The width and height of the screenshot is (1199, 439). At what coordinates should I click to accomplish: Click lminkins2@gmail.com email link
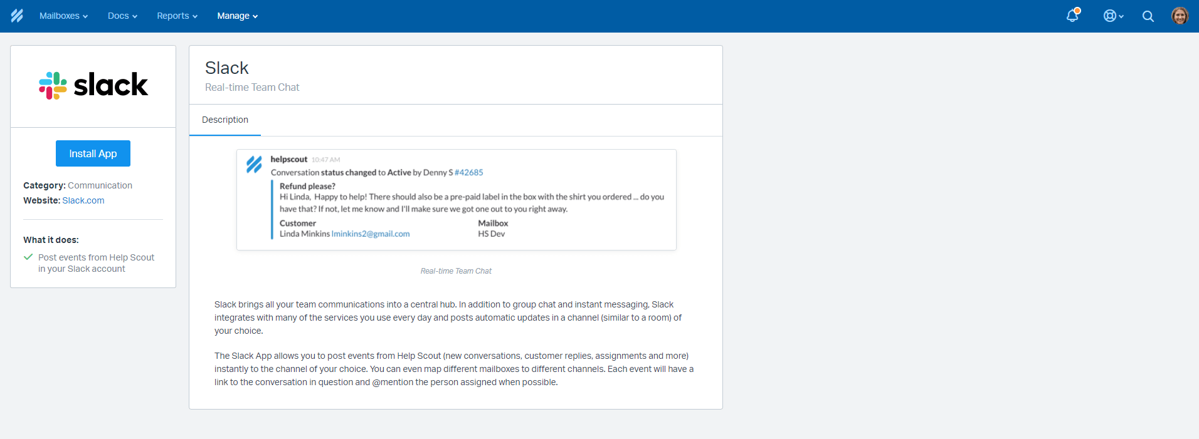pos(371,234)
